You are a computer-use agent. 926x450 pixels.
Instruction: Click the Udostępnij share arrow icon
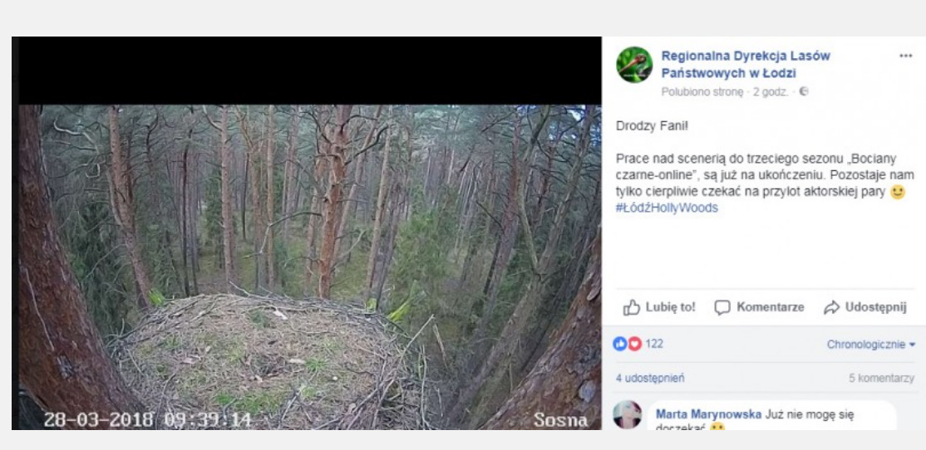pyautogui.click(x=831, y=307)
